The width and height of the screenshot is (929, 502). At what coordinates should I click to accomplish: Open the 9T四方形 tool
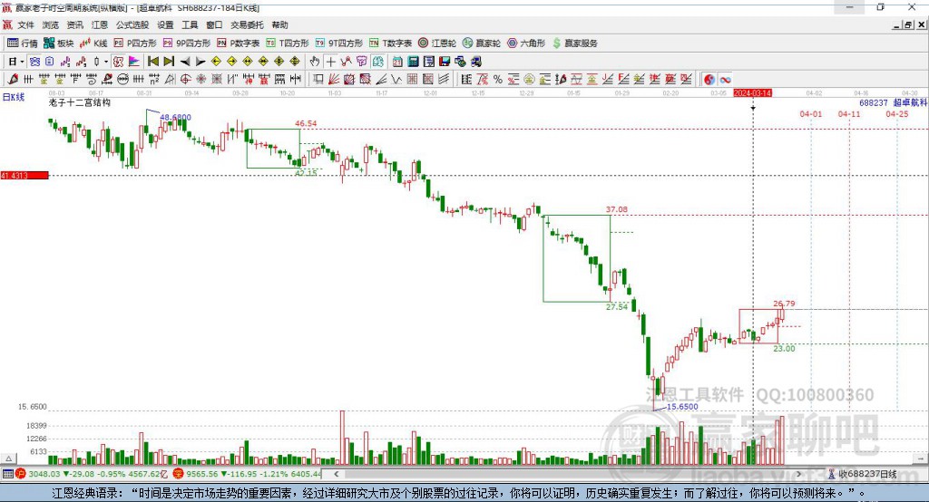click(x=339, y=43)
